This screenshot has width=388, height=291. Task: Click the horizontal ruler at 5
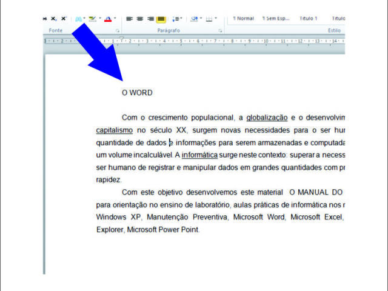point(181,41)
